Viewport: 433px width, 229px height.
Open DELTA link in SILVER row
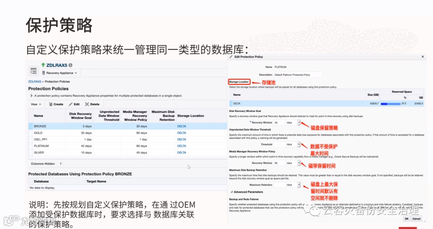(x=182, y=153)
